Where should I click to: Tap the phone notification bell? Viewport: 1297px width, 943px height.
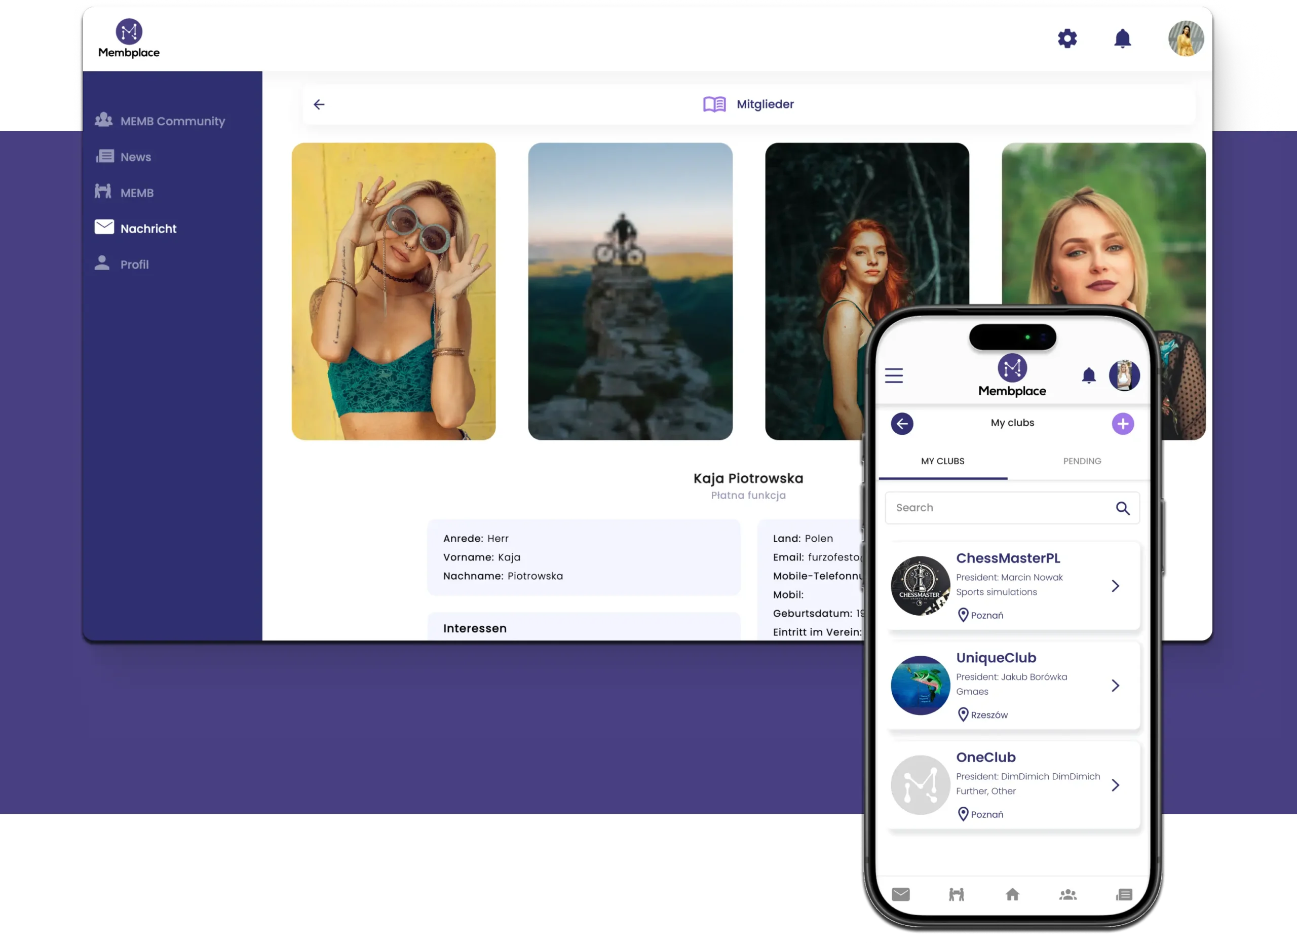1089,375
